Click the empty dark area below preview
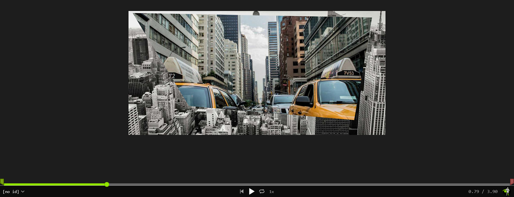 pos(257,157)
